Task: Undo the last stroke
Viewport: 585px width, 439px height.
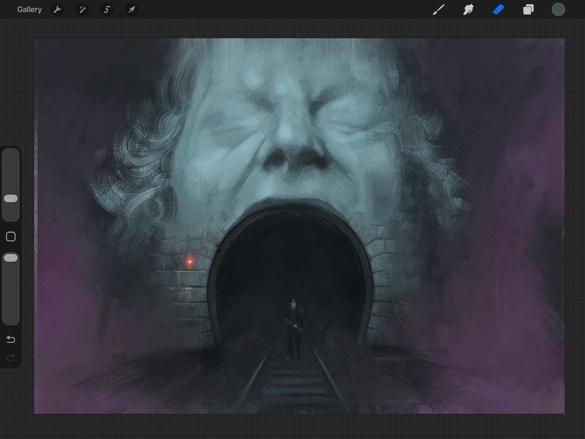Action: coord(11,340)
